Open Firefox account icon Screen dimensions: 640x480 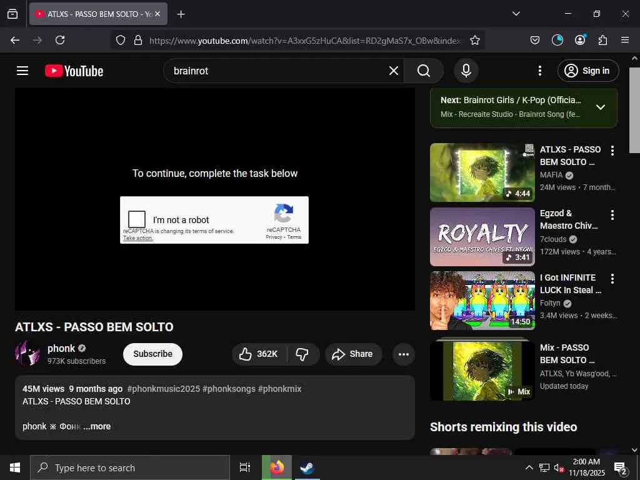tap(580, 40)
